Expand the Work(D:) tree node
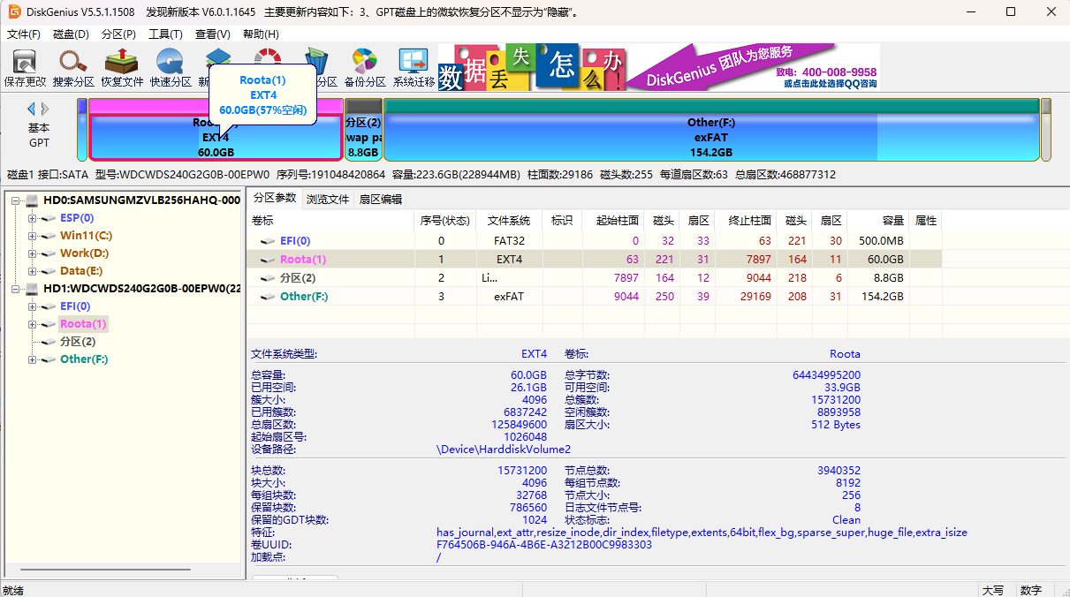 (33, 253)
